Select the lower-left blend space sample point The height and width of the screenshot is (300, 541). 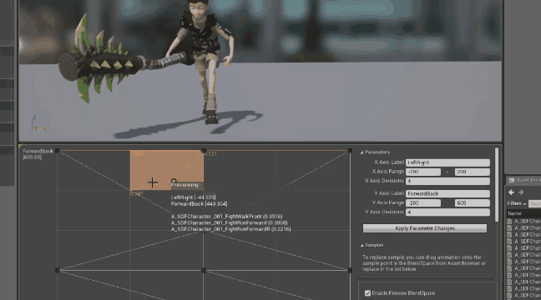pyautogui.click(x=58, y=270)
